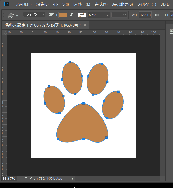
Task: Open the レイヤー(L) menu
Action: coord(81,4)
